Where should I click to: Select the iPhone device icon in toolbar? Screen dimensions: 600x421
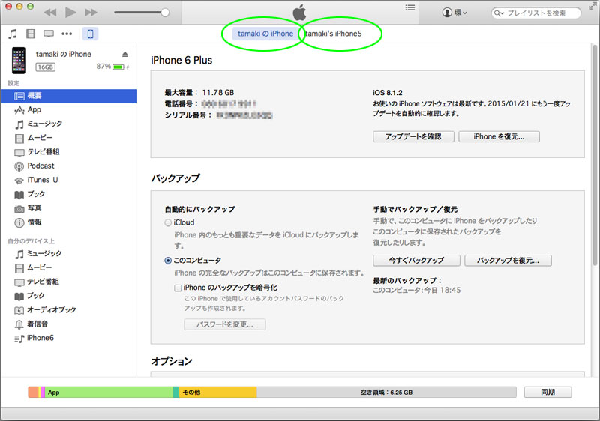coord(90,34)
